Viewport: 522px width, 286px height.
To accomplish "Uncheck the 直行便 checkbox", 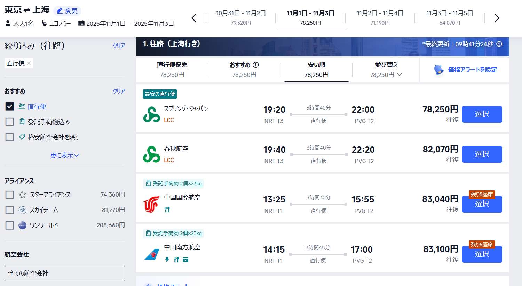I will coord(10,106).
